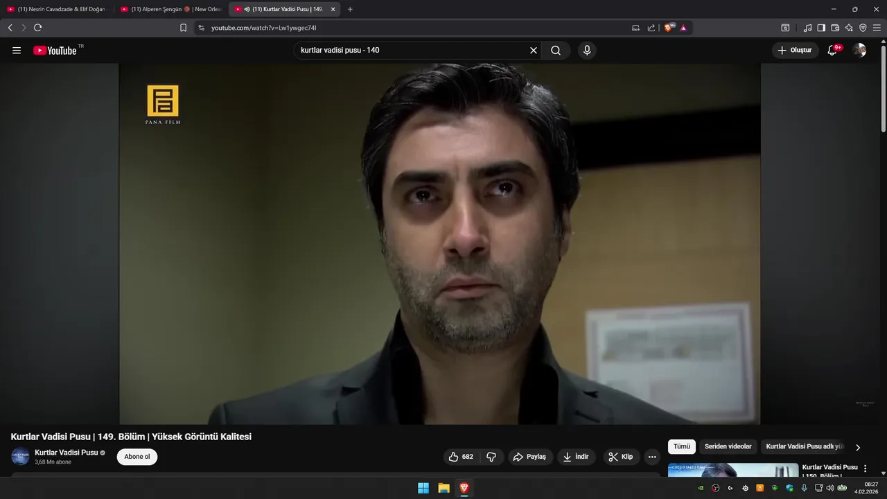The height and width of the screenshot is (499, 887).
Task: Click the Brave icon in the taskbar
Action: point(464,488)
